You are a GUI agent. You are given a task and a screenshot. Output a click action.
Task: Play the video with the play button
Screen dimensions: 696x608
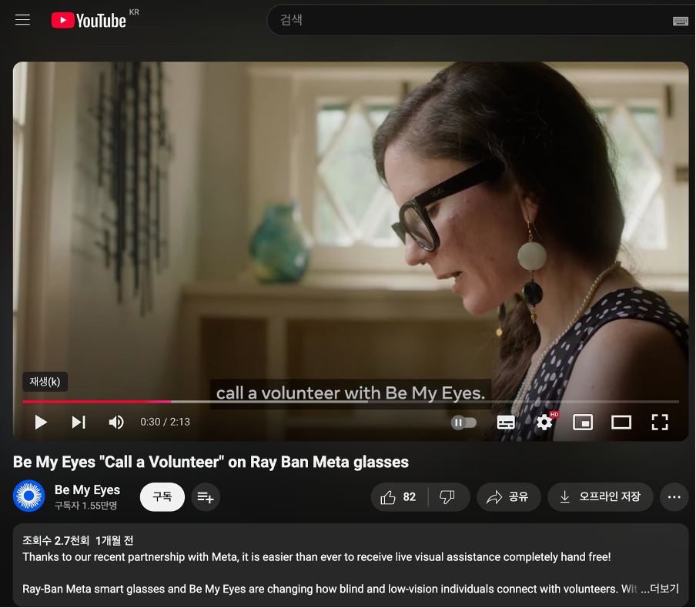41,422
